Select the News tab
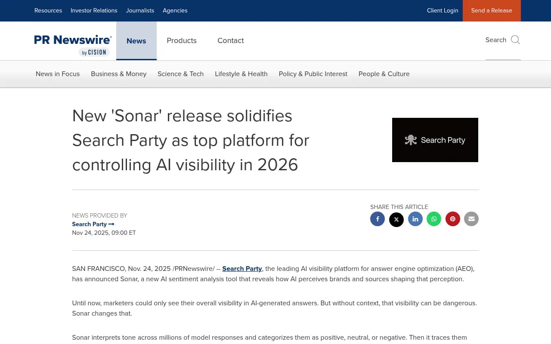This screenshot has height=344, width=551. tap(136, 41)
